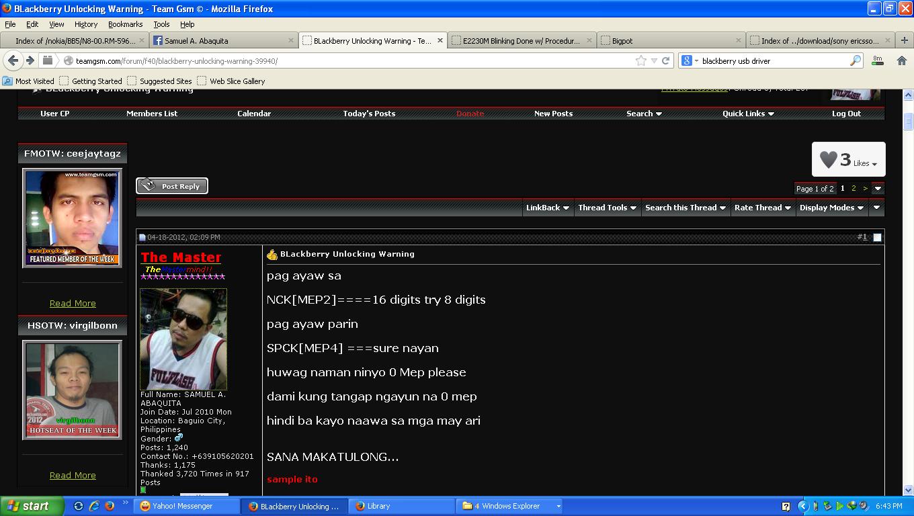914x516 pixels.
Task: Switch to the Samuel A. Abaquita tab
Action: pos(223,40)
